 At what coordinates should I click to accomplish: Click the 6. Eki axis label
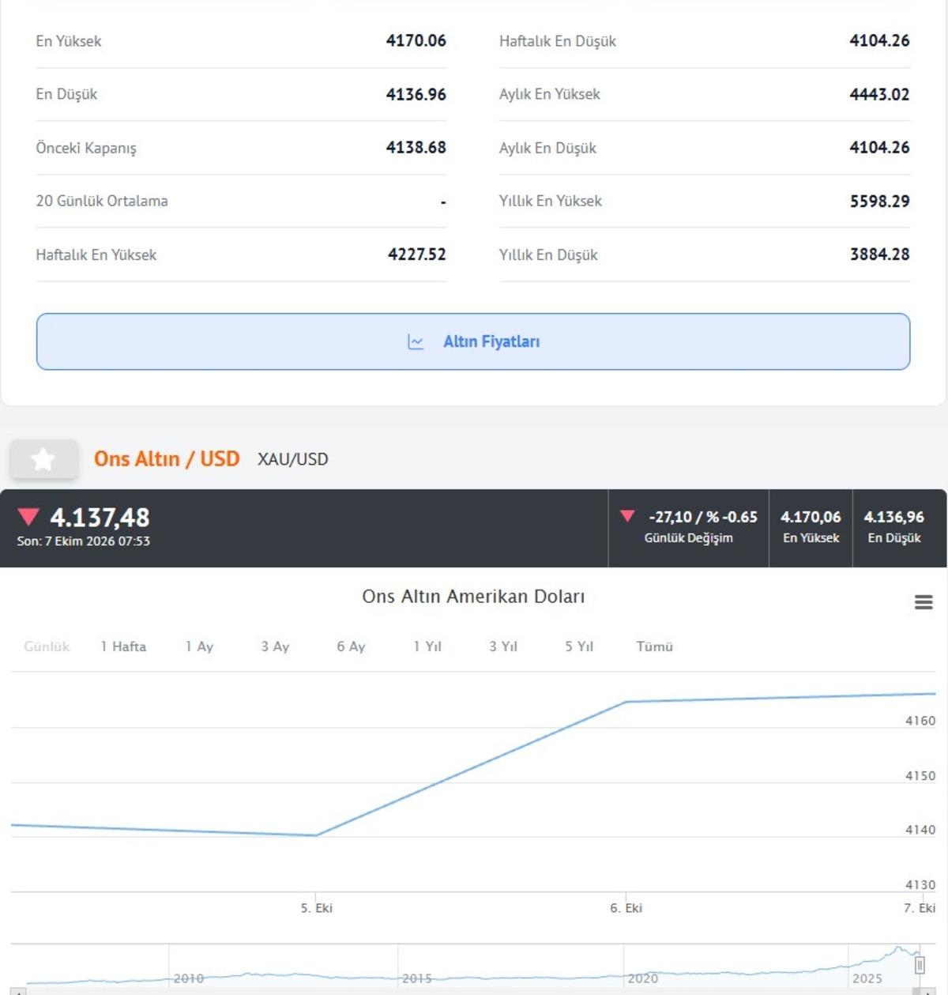[626, 908]
